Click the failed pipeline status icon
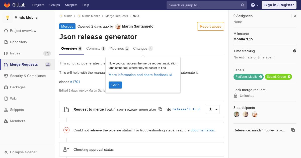The height and width of the screenshot is (158, 301). (x=66, y=130)
